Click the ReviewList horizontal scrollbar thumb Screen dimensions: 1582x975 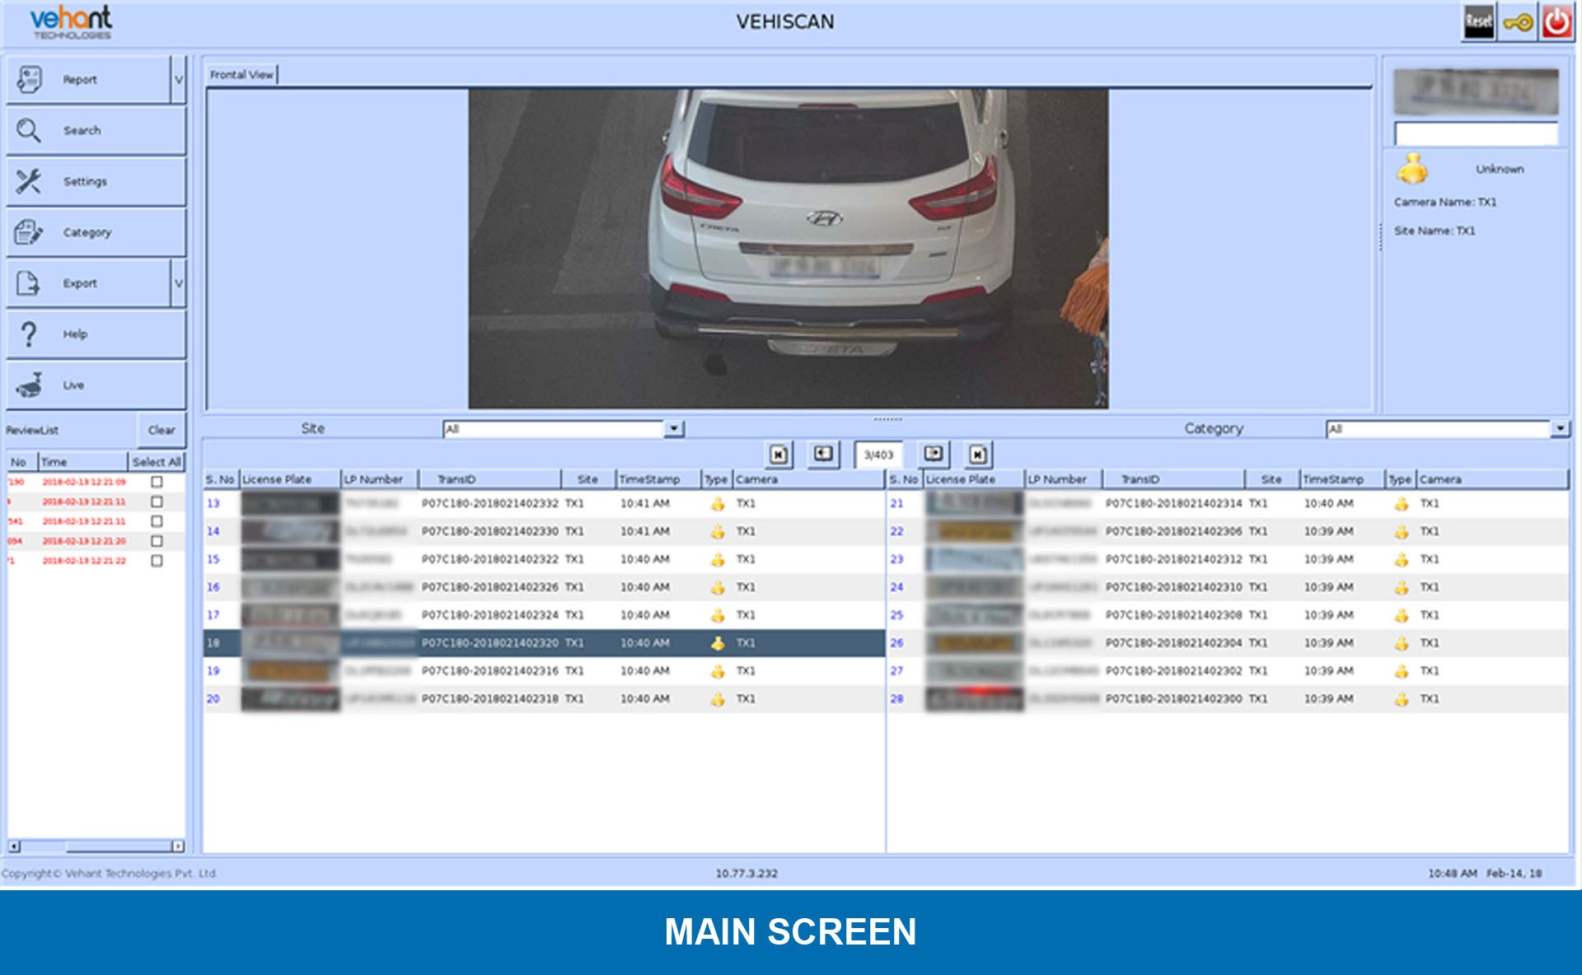tap(118, 846)
